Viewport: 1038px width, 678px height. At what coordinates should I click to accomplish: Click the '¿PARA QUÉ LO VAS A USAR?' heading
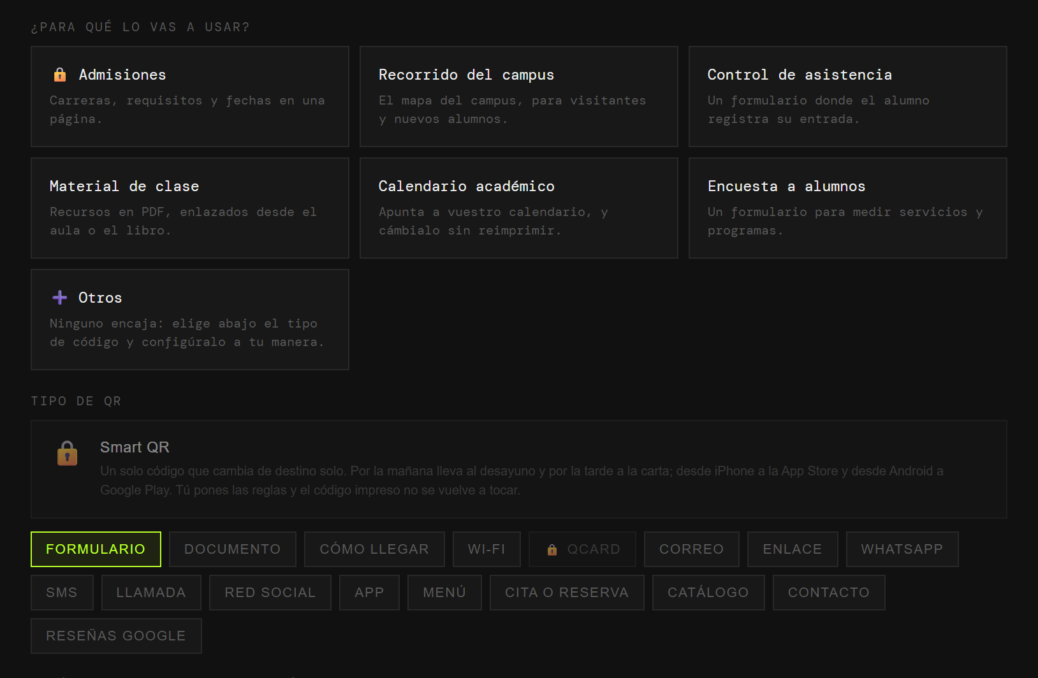140,27
